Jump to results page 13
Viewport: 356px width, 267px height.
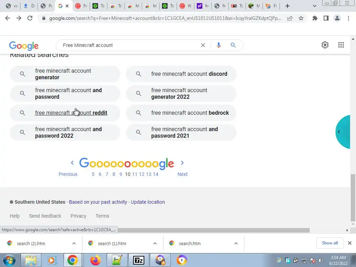(148, 174)
